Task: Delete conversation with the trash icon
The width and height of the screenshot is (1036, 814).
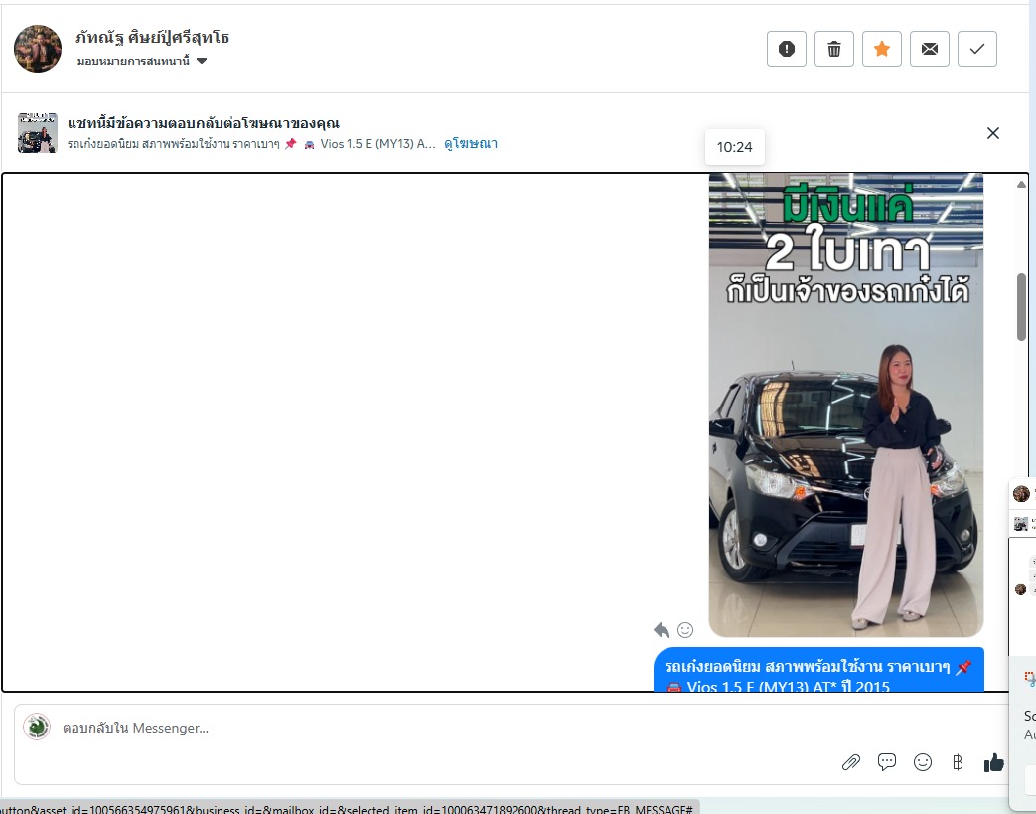Action: click(x=834, y=49)
